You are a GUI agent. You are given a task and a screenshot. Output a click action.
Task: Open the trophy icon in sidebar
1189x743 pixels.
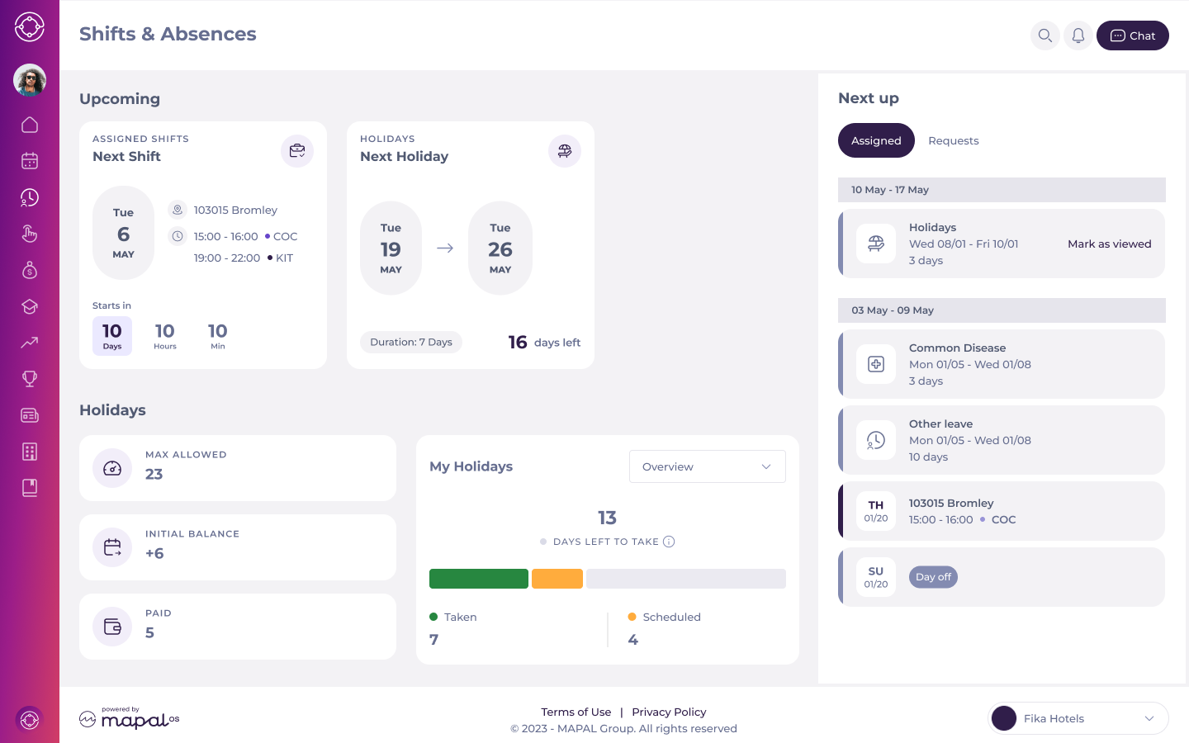(30, 379)
